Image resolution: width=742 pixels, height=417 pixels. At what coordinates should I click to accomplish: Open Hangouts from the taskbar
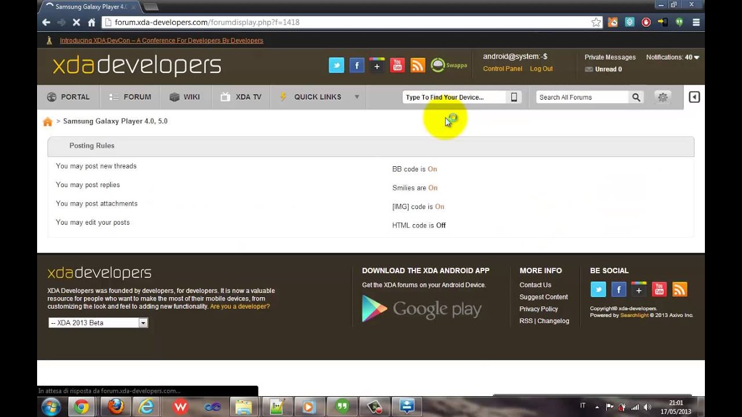click(x=341, y=407)
